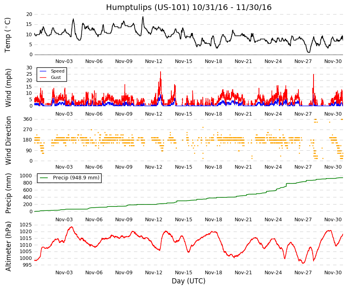Click the chart title Humptulips (US-101)
Image resolution: width=347 pixels, height=289 pixels.
pyautogui.click(x=148, y=7)
